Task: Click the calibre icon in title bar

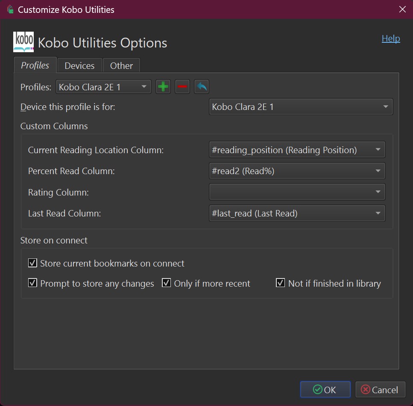Action: point(10,9)
